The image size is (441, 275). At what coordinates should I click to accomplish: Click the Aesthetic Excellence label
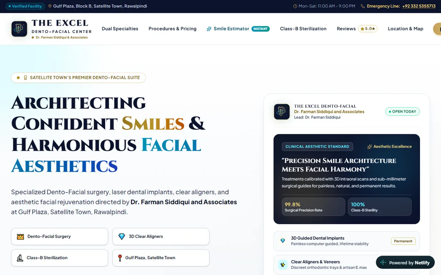point(392,147)
